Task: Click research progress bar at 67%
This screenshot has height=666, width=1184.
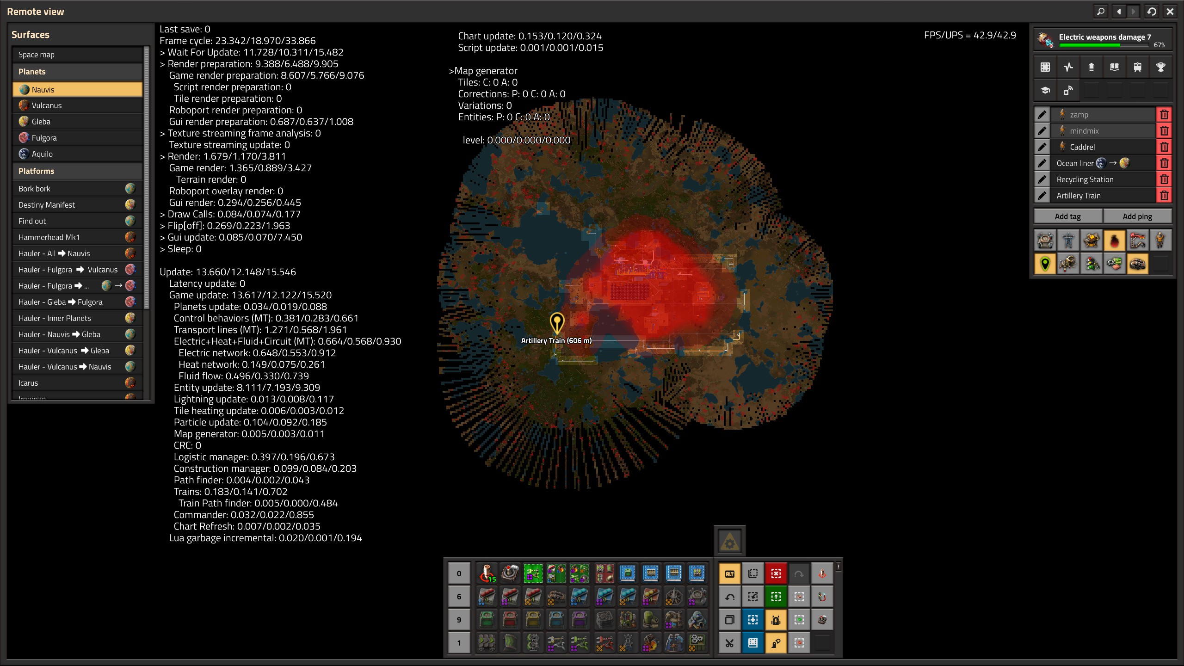Action: click(1104, 45)
